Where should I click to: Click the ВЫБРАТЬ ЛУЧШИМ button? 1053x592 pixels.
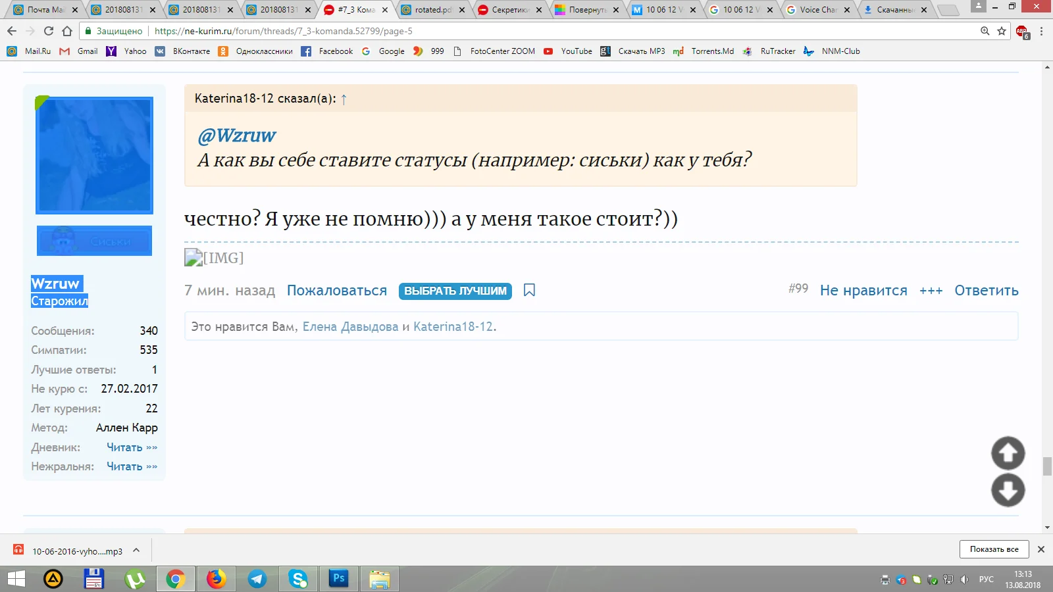pos(455,291)
